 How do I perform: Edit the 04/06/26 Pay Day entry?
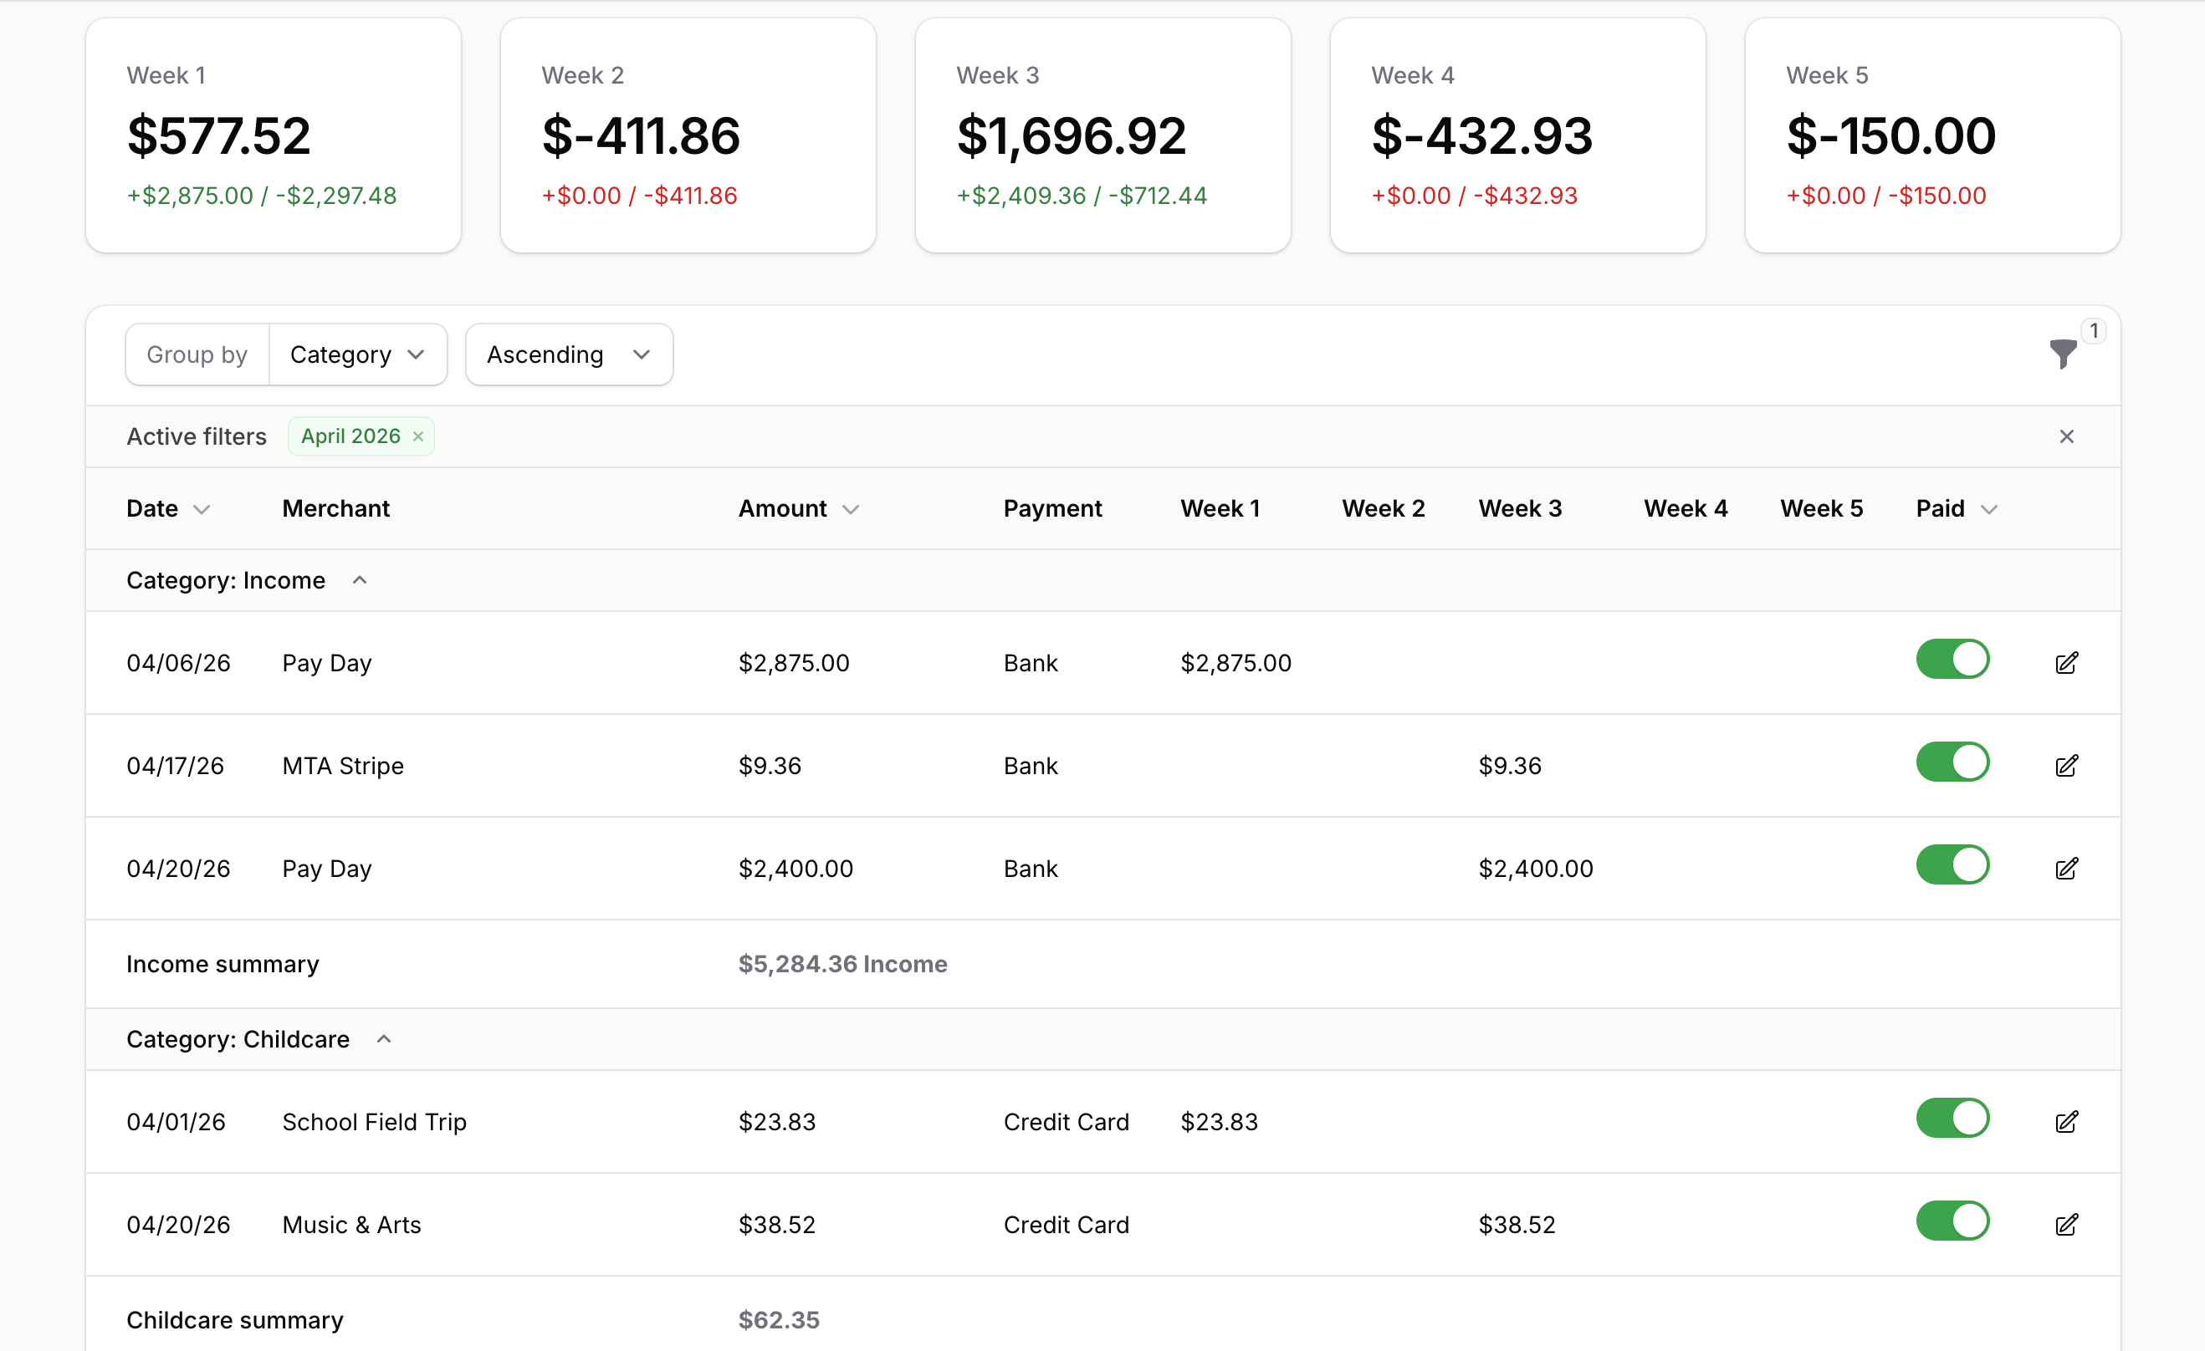pyautogui.click(x=2066, y=662)
